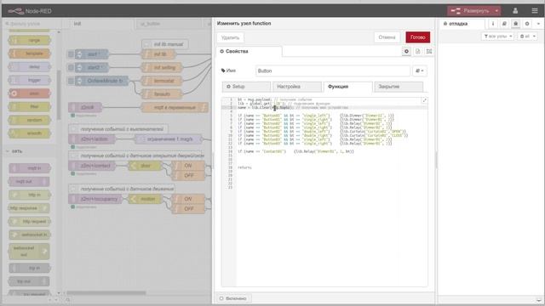Viewport: 545px width, 306px height.
Task: Click the workspace horizontal scrollbar
Action: pos(106,293)
